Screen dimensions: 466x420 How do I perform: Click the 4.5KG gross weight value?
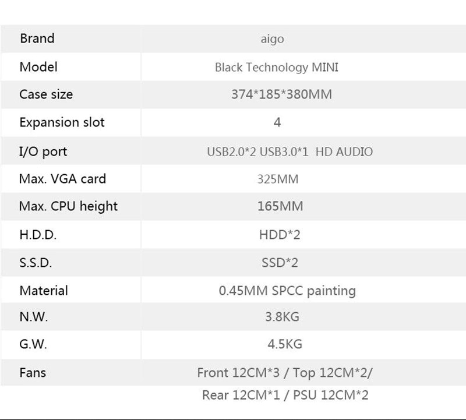point(284,344)
